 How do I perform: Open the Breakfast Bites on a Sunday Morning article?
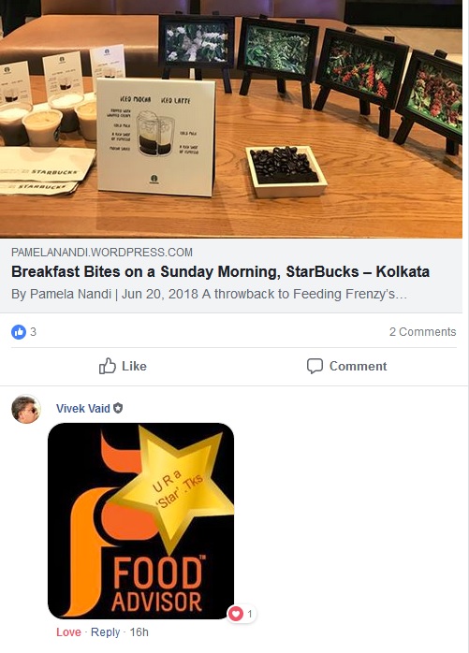click(x=220, y=271)
